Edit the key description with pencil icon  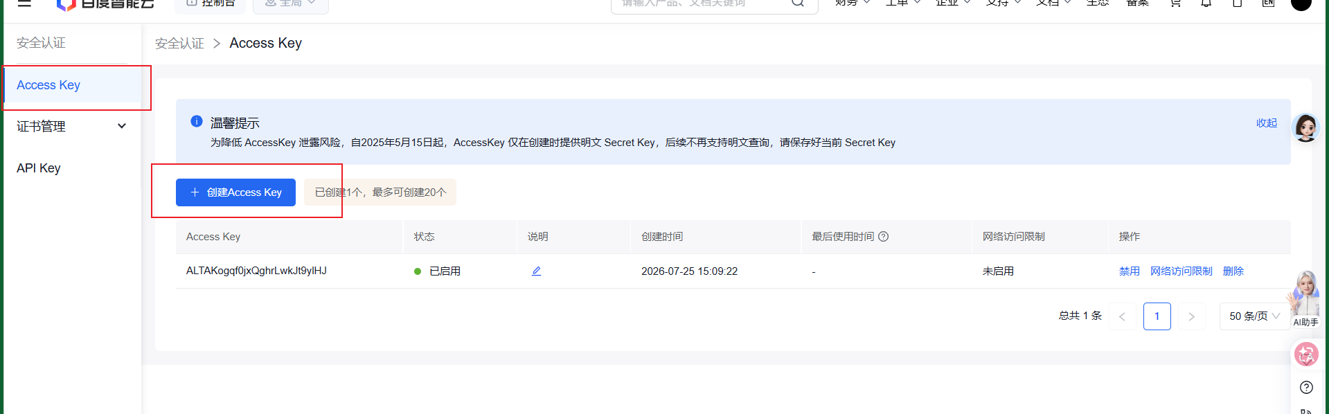[536, 271]
